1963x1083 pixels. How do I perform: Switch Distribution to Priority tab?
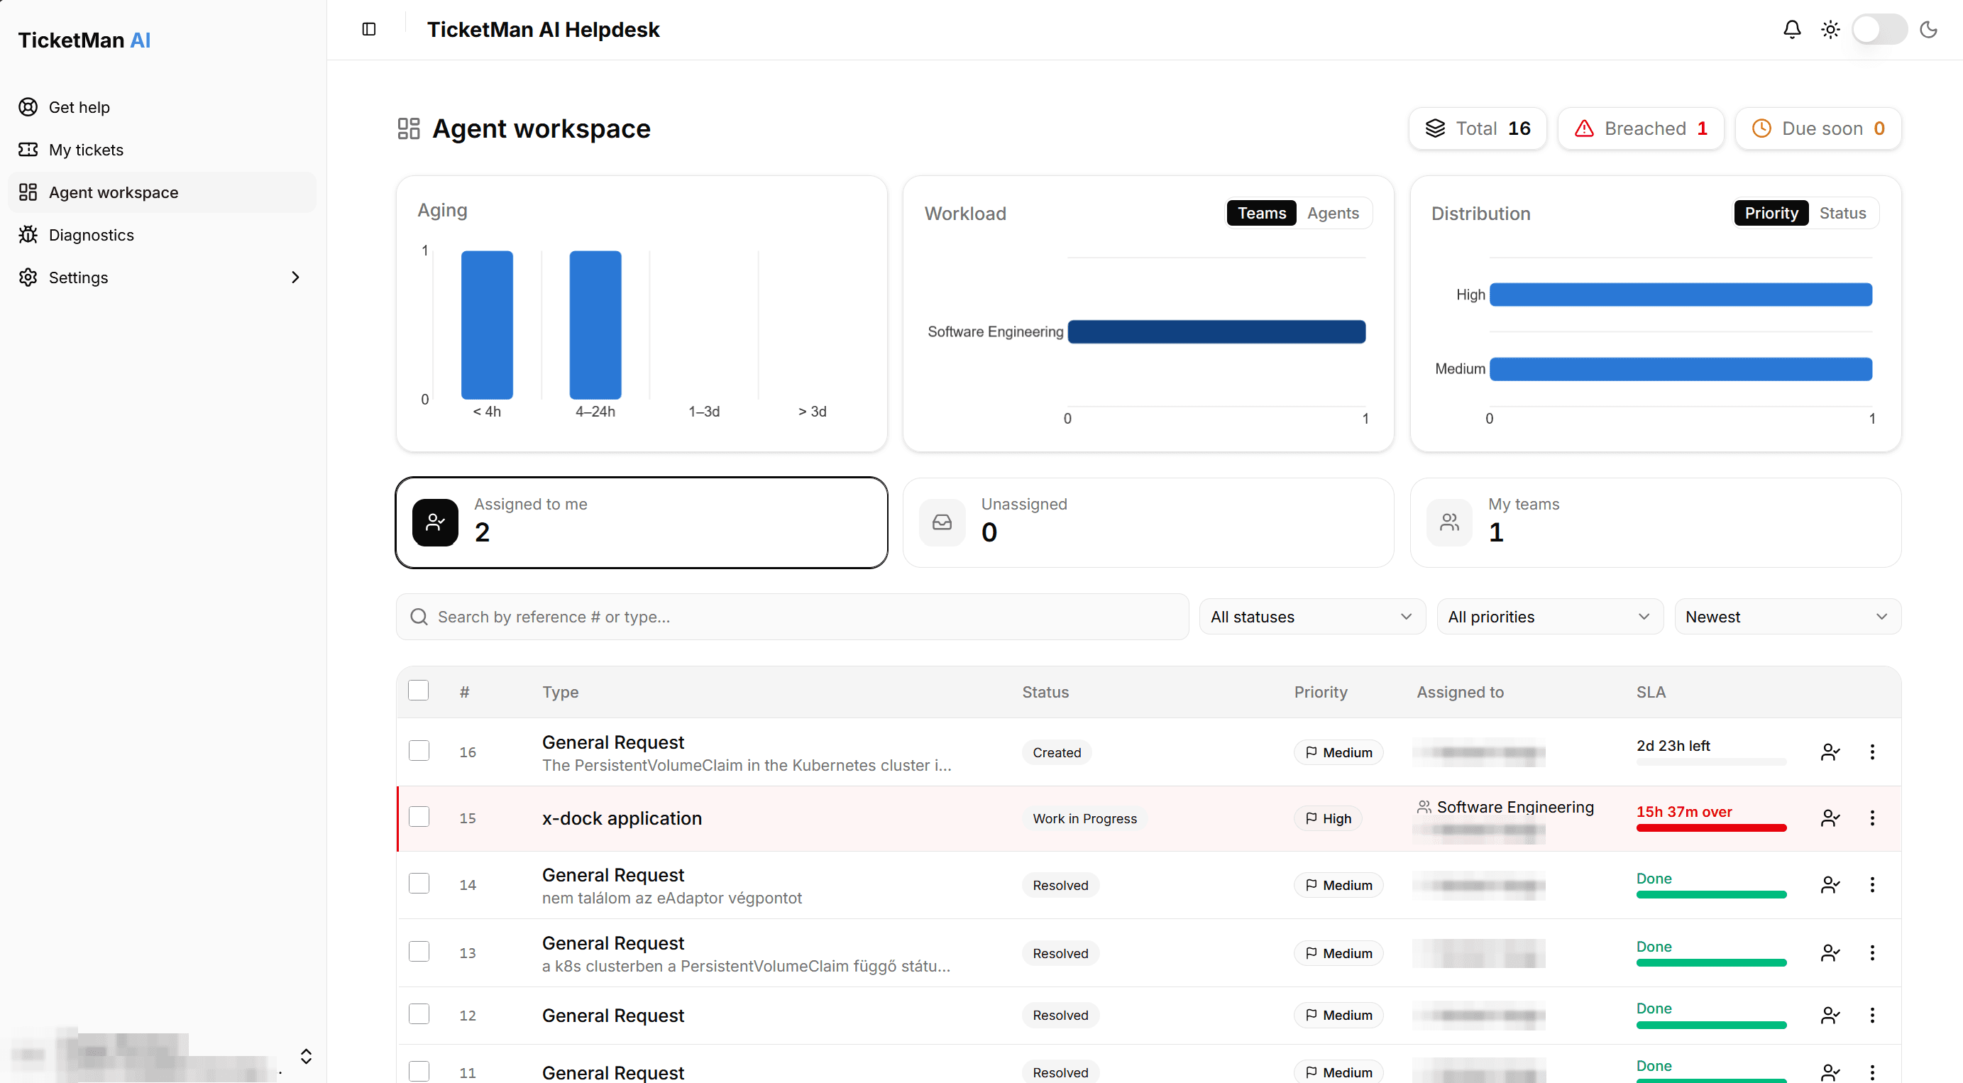[x=1770, y=213]
